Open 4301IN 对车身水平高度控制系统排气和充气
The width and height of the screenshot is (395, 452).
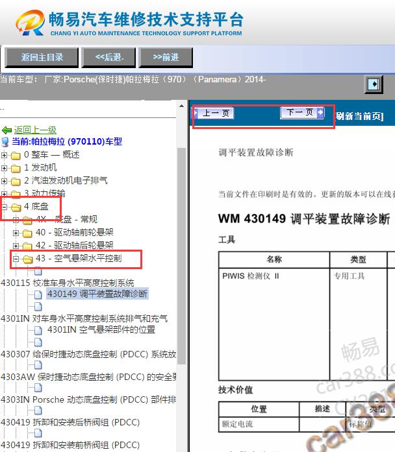point(84,318)
